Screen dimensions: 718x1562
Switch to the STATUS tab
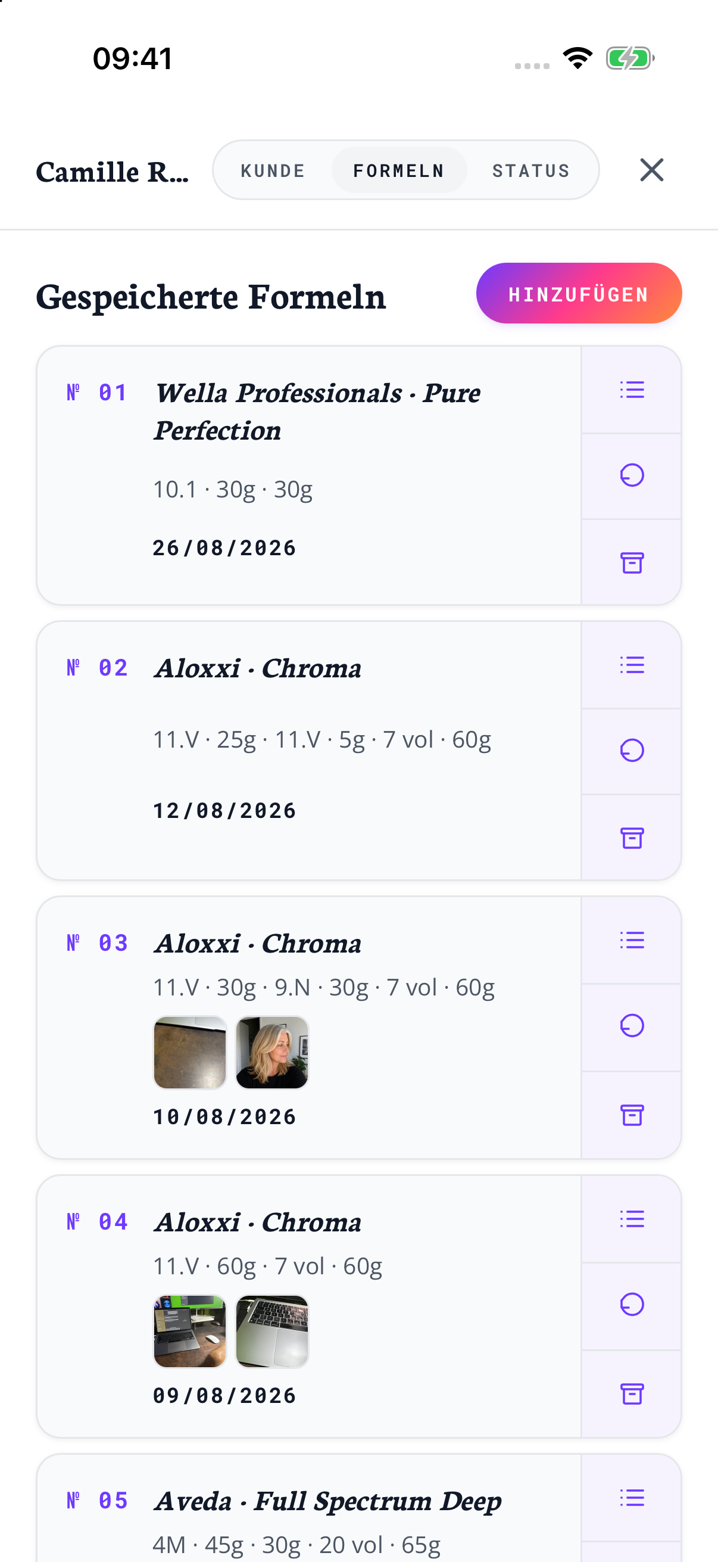coord(531,170)
